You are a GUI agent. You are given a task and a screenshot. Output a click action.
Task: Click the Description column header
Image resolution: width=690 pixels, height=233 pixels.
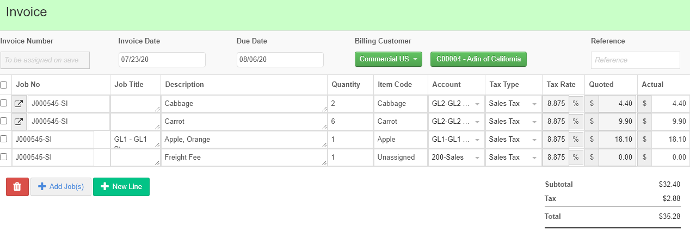tap(184, 85)
